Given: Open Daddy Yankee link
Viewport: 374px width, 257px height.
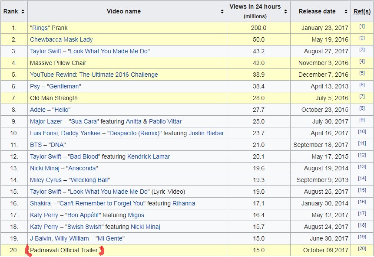Looking at the screenshot, I should pos(81,133).
